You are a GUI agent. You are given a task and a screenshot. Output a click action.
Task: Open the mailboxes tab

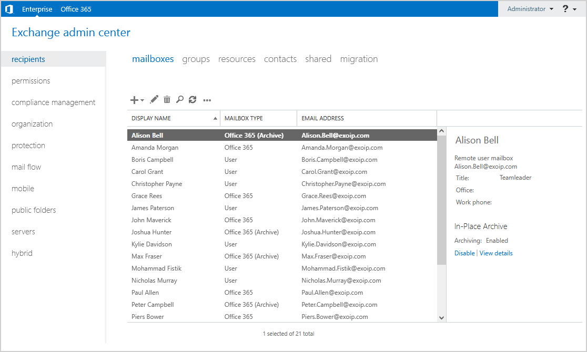153,59
